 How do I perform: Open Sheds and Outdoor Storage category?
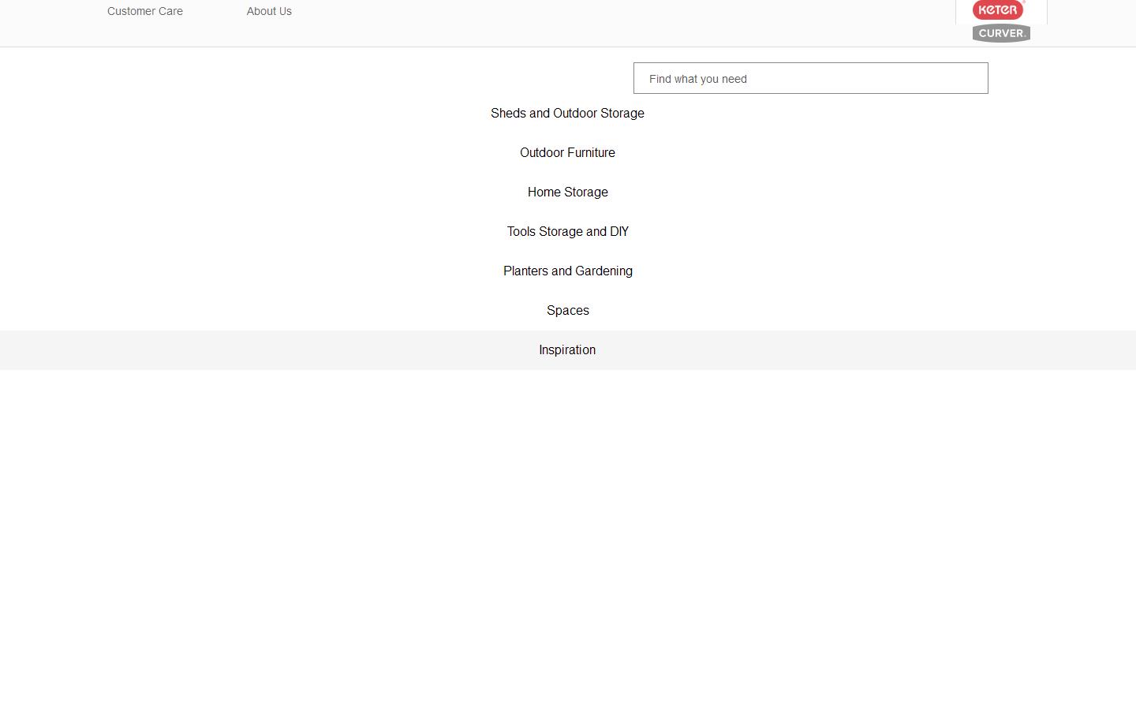pyautogui.click(x=567, y=114)
